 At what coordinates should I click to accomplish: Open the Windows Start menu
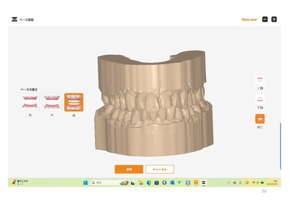click(85, 183)
